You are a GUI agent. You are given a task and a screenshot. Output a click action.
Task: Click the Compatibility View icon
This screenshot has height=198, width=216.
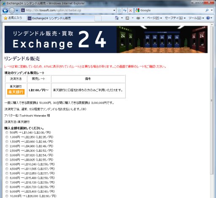pyautogui.click(x=119, y=11)
